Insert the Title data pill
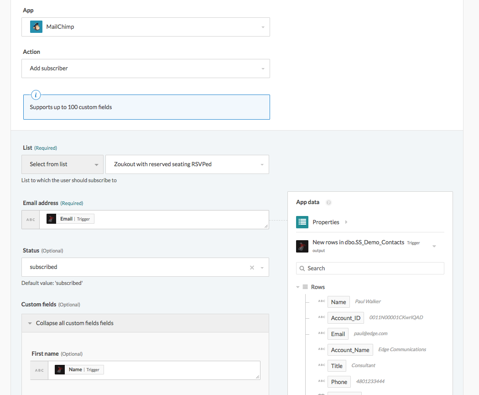Viewport: 479px width, 395px height. 337,365
